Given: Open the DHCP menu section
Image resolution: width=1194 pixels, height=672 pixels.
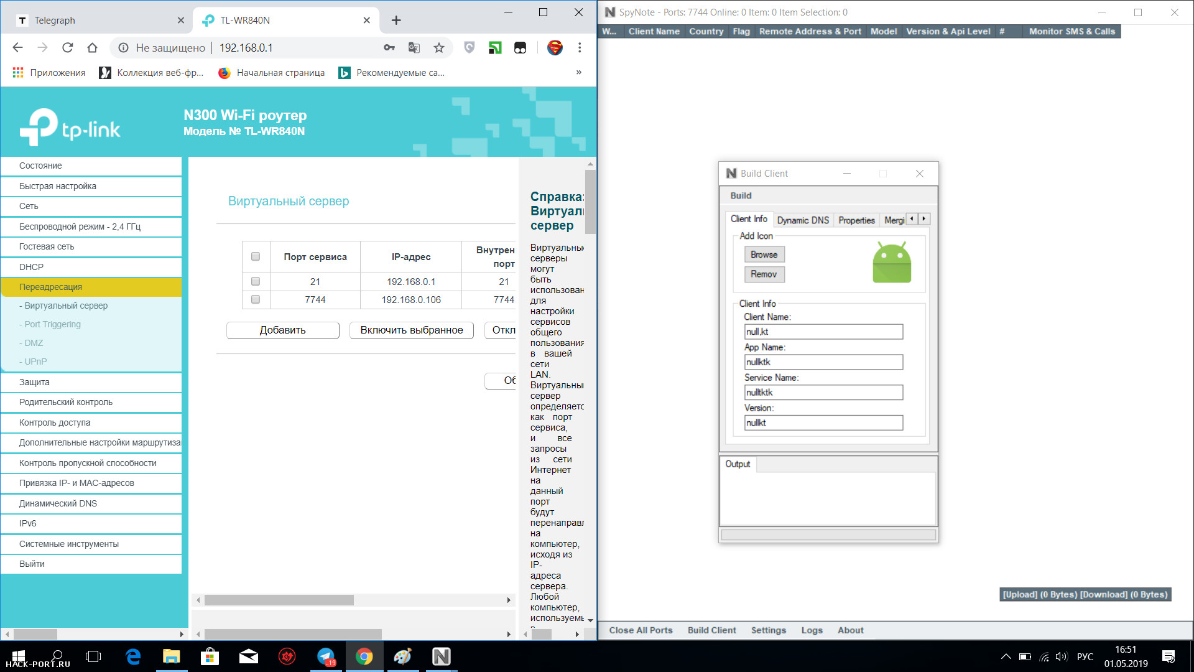Looking at the screenshot, I should (x=91, y=267).
